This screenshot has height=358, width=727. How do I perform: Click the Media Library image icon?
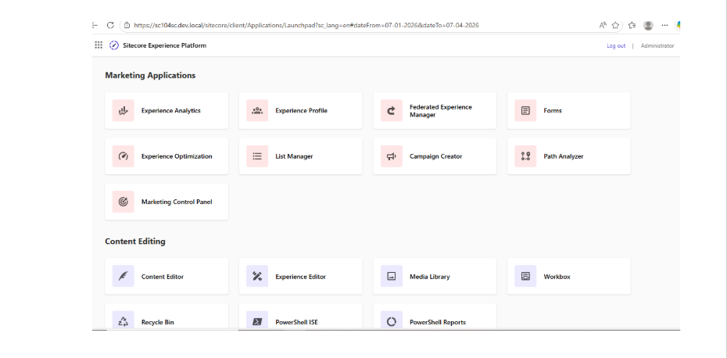click(392, 277)
